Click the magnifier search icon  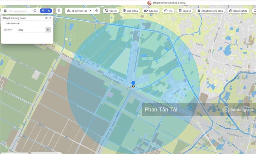click(35, 11)
